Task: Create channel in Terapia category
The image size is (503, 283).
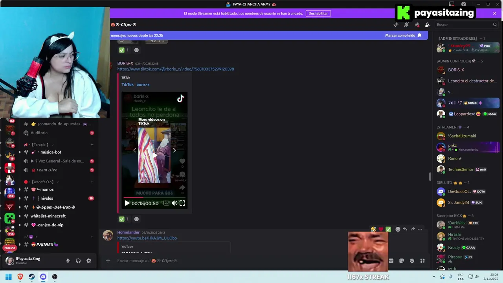Action: click(92, 145)
